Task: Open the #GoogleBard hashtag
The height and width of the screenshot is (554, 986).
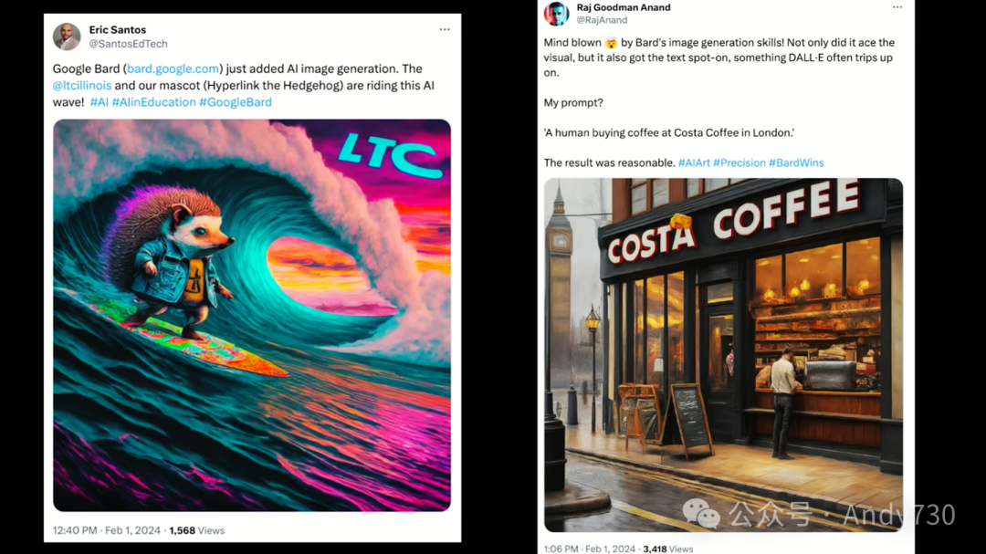Action: 236,102
